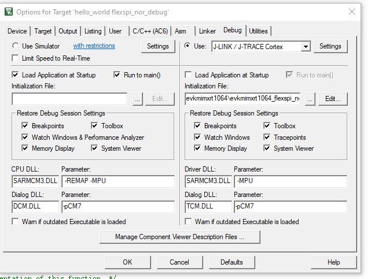This screenshot has height=279, width=371.
Task: Open the Listing tab
Action: point(93,31)
